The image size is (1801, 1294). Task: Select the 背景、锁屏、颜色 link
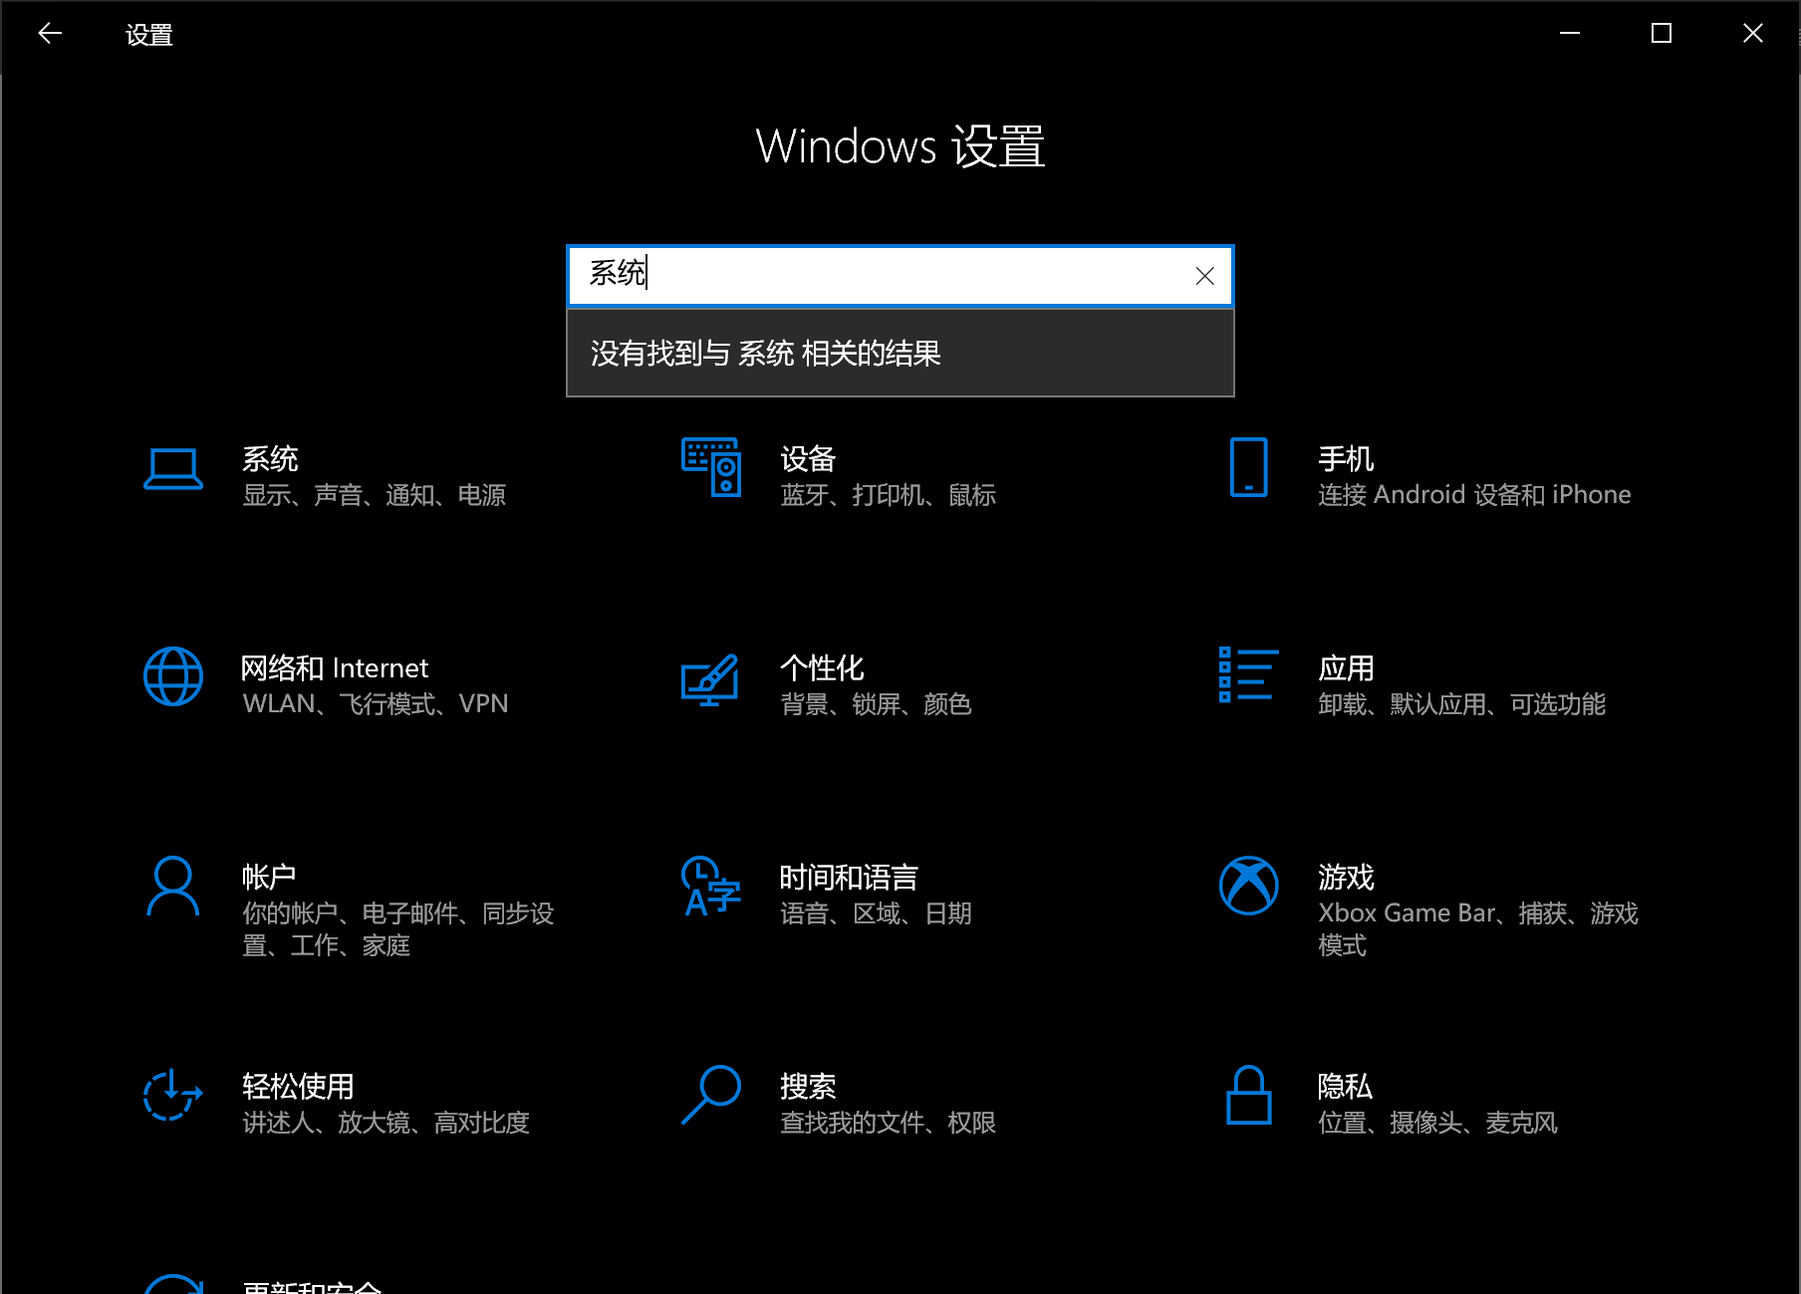point(876,703)
